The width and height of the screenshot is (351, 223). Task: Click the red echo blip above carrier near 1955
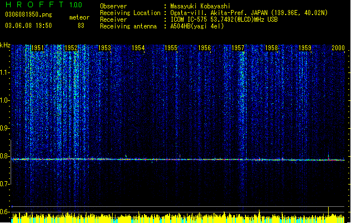180,156
